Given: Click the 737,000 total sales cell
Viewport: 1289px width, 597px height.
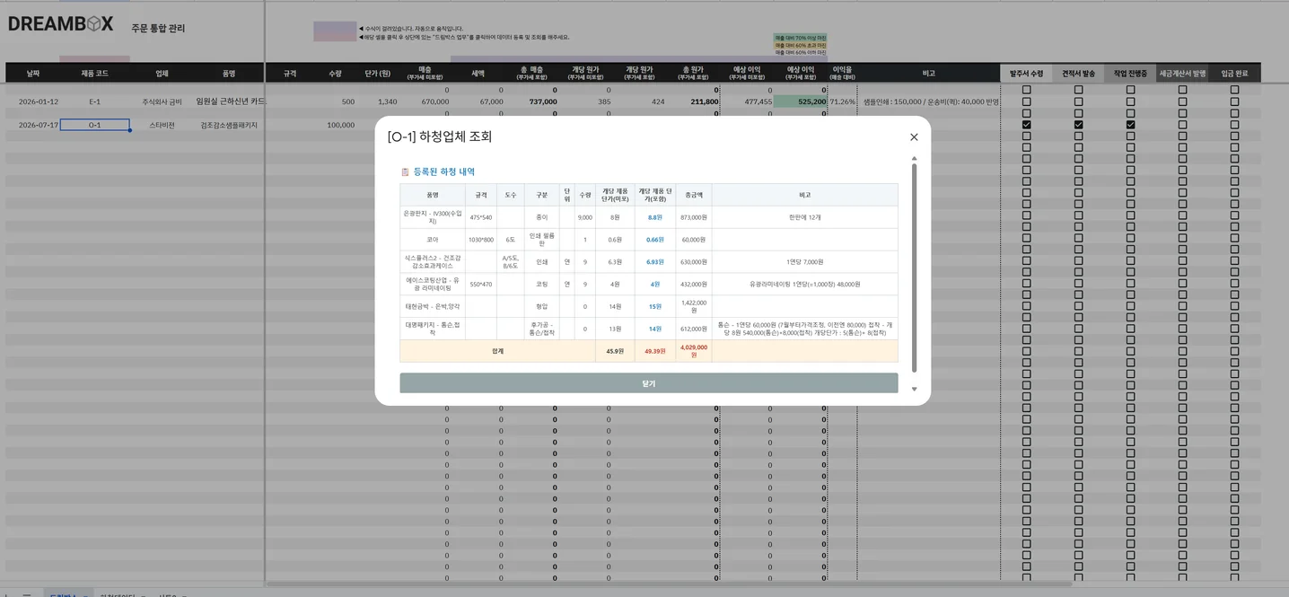Looking at the screenshot, I should [542, 101].
